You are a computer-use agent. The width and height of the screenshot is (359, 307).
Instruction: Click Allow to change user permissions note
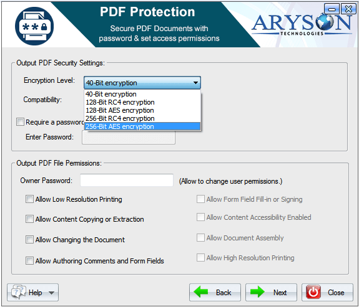(230, 181)
